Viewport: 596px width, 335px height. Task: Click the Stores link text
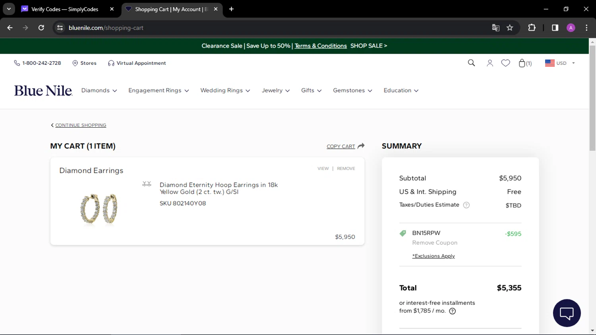(89, 63)
